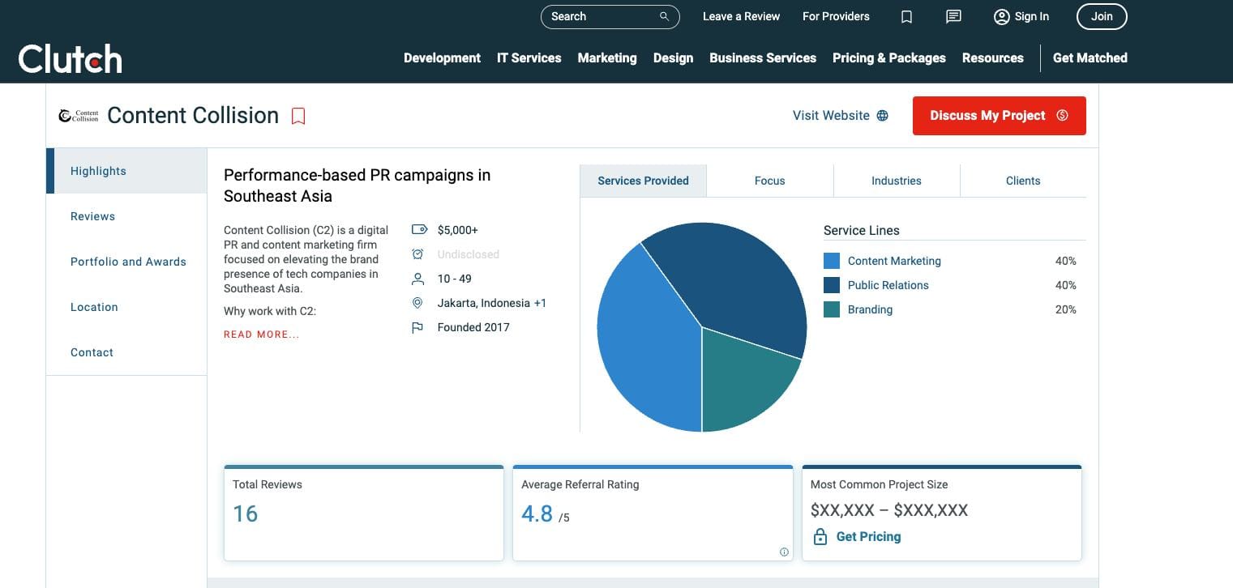Open the messages chat icon
The width and height of the screenshot is (1233, 588).
coord(954,16)
